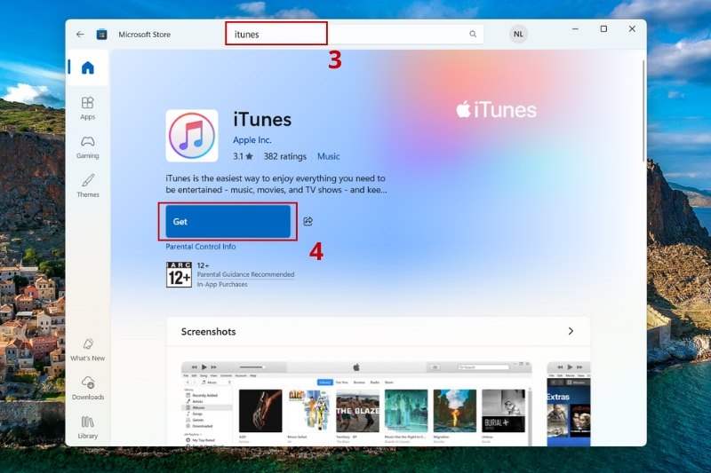Open the Gaming section in sidebar
Viewport: 711px width, 473px height.
point(87,147)
